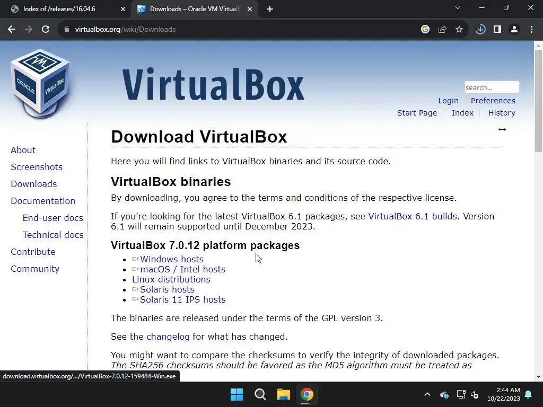
Task: Click the lock icon in address bar
Action: (x=67, y=30)
